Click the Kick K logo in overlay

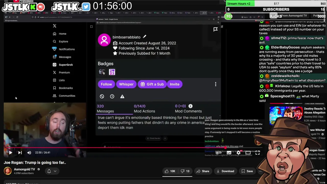click(x=33, y=7)
